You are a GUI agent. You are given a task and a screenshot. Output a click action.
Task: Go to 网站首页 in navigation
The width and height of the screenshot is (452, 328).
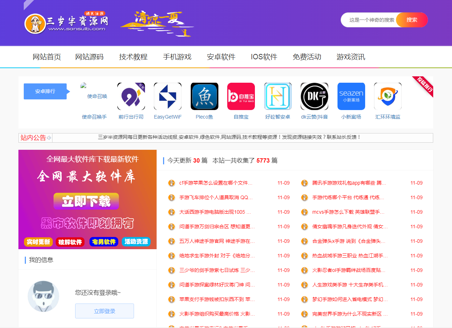tap(47, 57)
